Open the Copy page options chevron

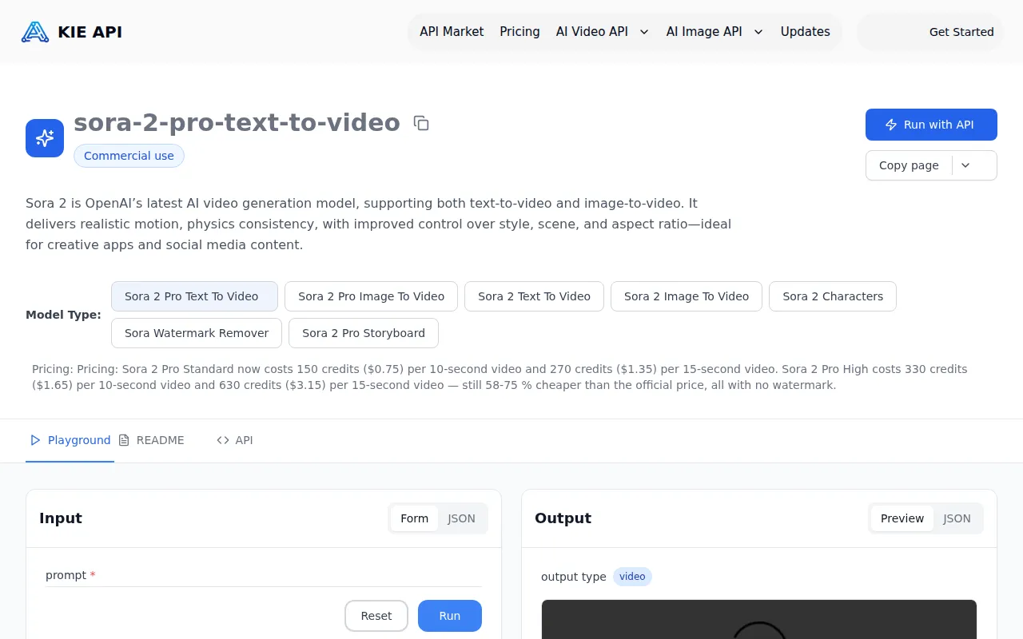pyautogui.click(x=965, y=165)
